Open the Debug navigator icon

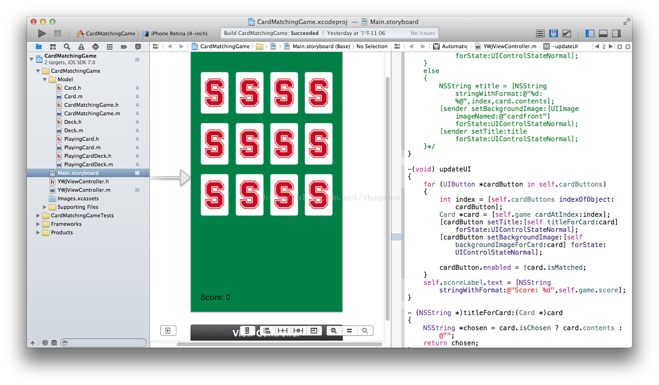(110, 47)
